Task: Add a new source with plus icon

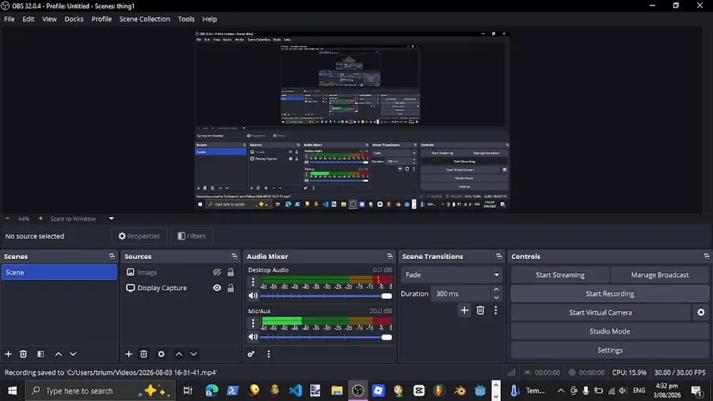Action: (128, 353)
